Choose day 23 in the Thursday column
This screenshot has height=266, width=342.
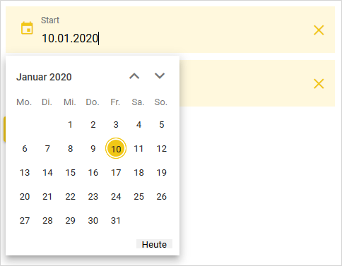[x=93, y=196]
